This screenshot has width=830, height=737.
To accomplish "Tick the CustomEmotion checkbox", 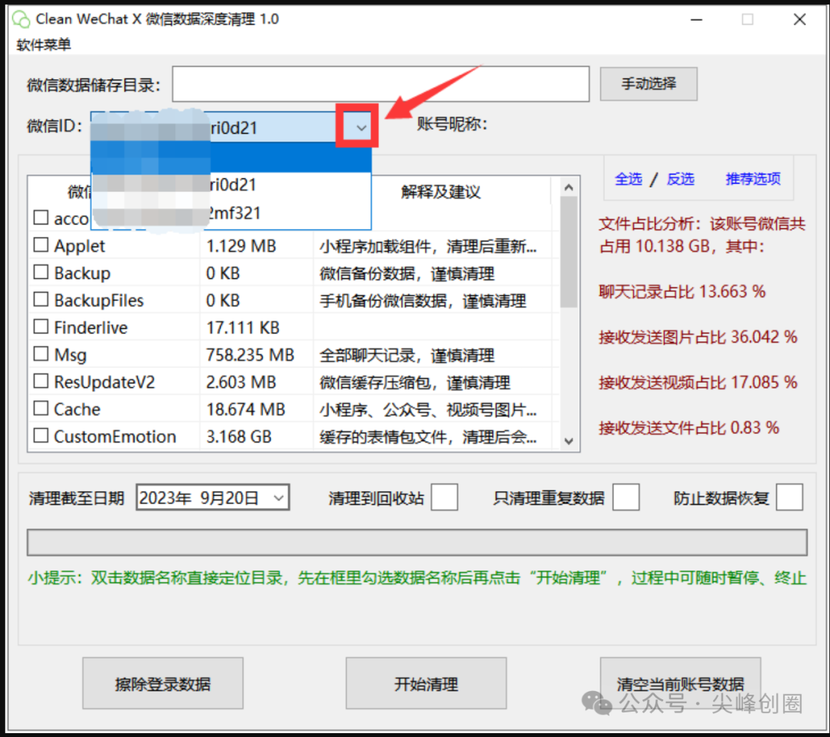I will 41,436.
